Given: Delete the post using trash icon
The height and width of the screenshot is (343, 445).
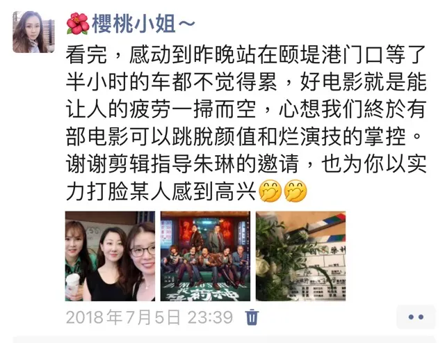Looking at the screenshot, I should tap(252, 317).
